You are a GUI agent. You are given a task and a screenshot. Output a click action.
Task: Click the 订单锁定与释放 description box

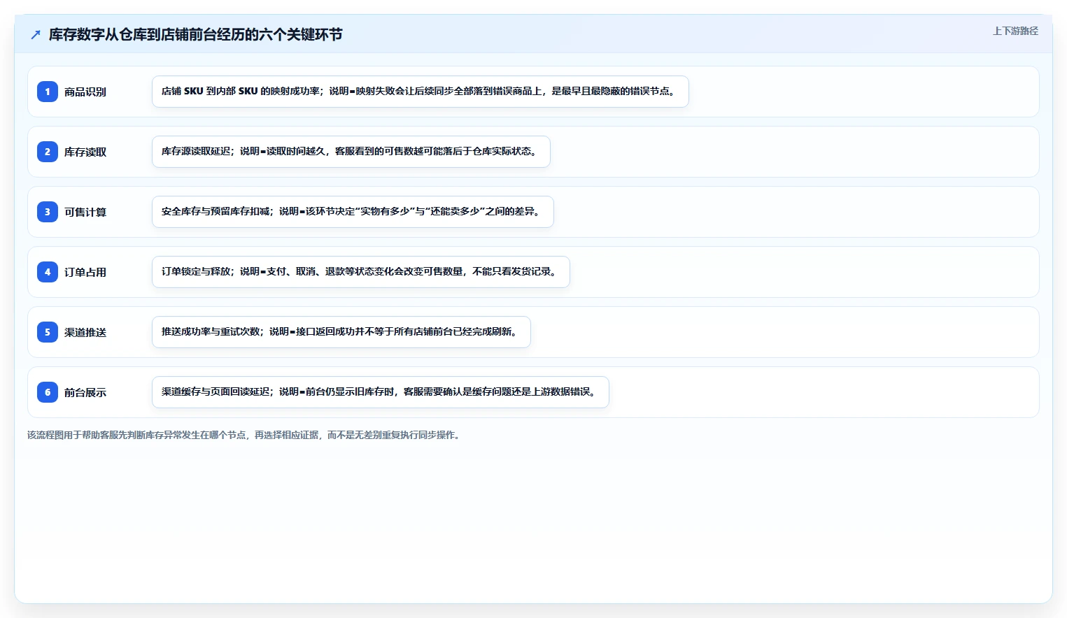[x=361, y=272]
